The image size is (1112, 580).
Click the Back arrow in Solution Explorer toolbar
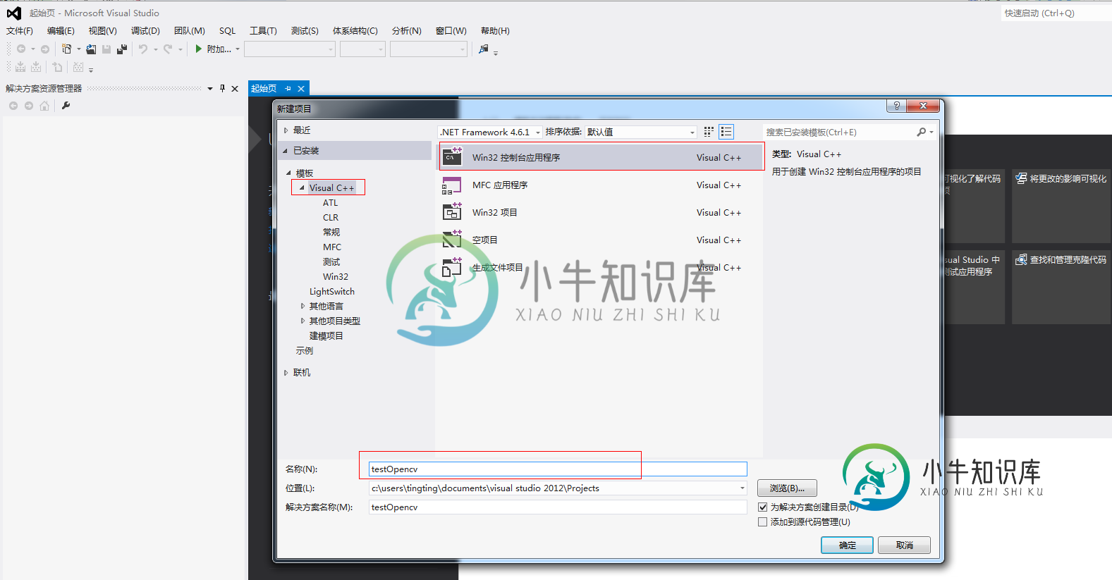pos(13,106)
